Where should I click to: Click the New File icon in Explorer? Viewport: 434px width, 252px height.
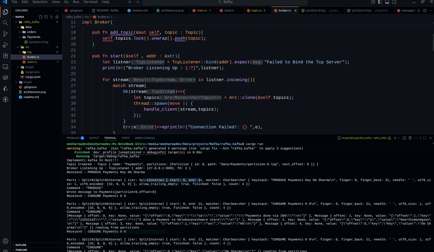[x=41, y=17]
